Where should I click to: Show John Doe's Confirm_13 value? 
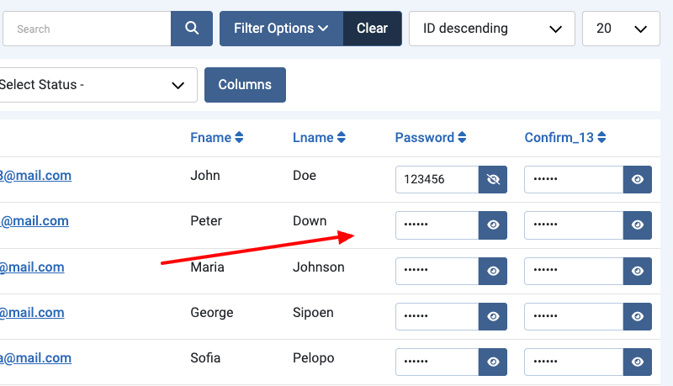pyautogui.click(x=638, y=179)
